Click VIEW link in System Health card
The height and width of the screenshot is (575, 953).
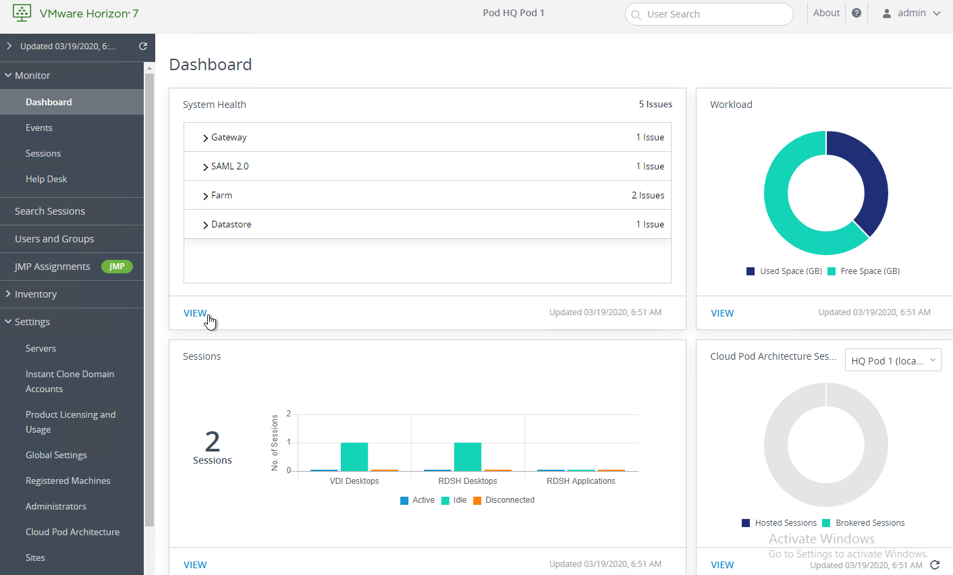pos(195,313)
